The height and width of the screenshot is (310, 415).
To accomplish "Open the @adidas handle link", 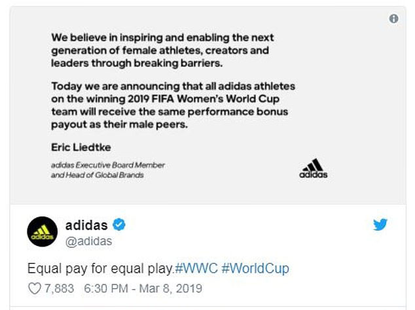I will click(88, 241).
